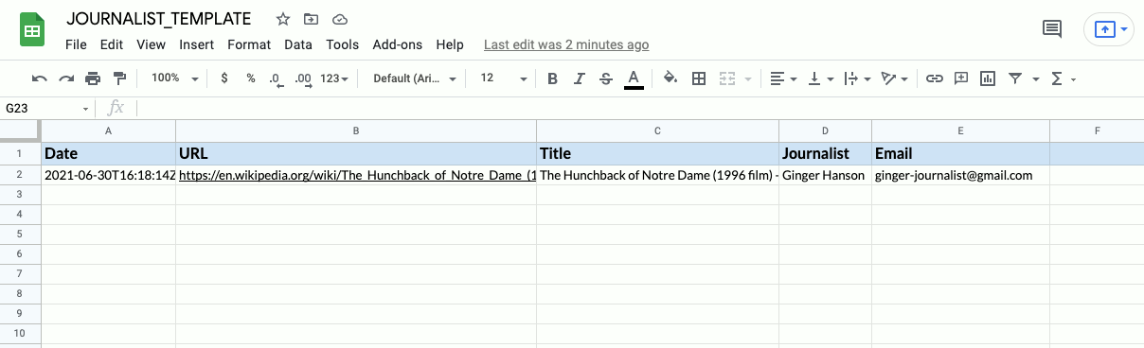The height and width of the screenshot is (348, 1144).
Task: Select the URL header cell
Action: tap(356, 153)
